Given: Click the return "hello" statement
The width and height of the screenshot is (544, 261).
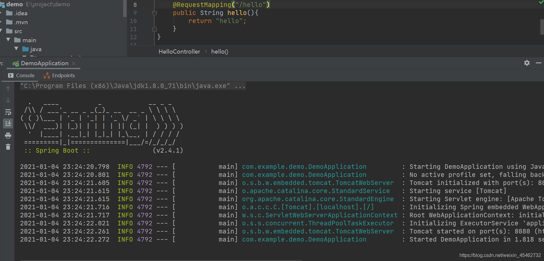Looking at the screenshot, I should [x=217, y=21].
